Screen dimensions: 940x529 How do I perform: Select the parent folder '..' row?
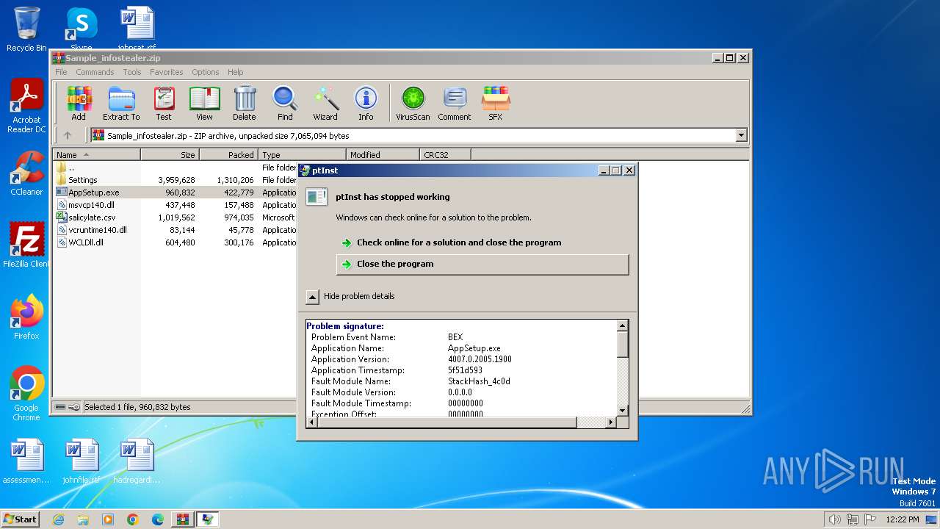click(176, 168)
